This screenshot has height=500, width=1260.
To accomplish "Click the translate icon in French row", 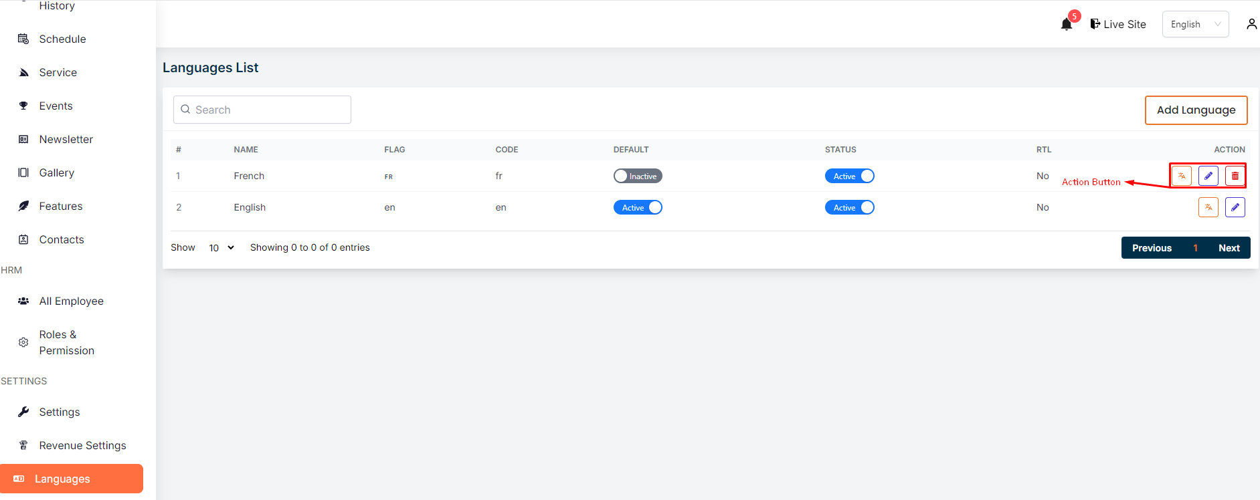I will pos(1181,176).
